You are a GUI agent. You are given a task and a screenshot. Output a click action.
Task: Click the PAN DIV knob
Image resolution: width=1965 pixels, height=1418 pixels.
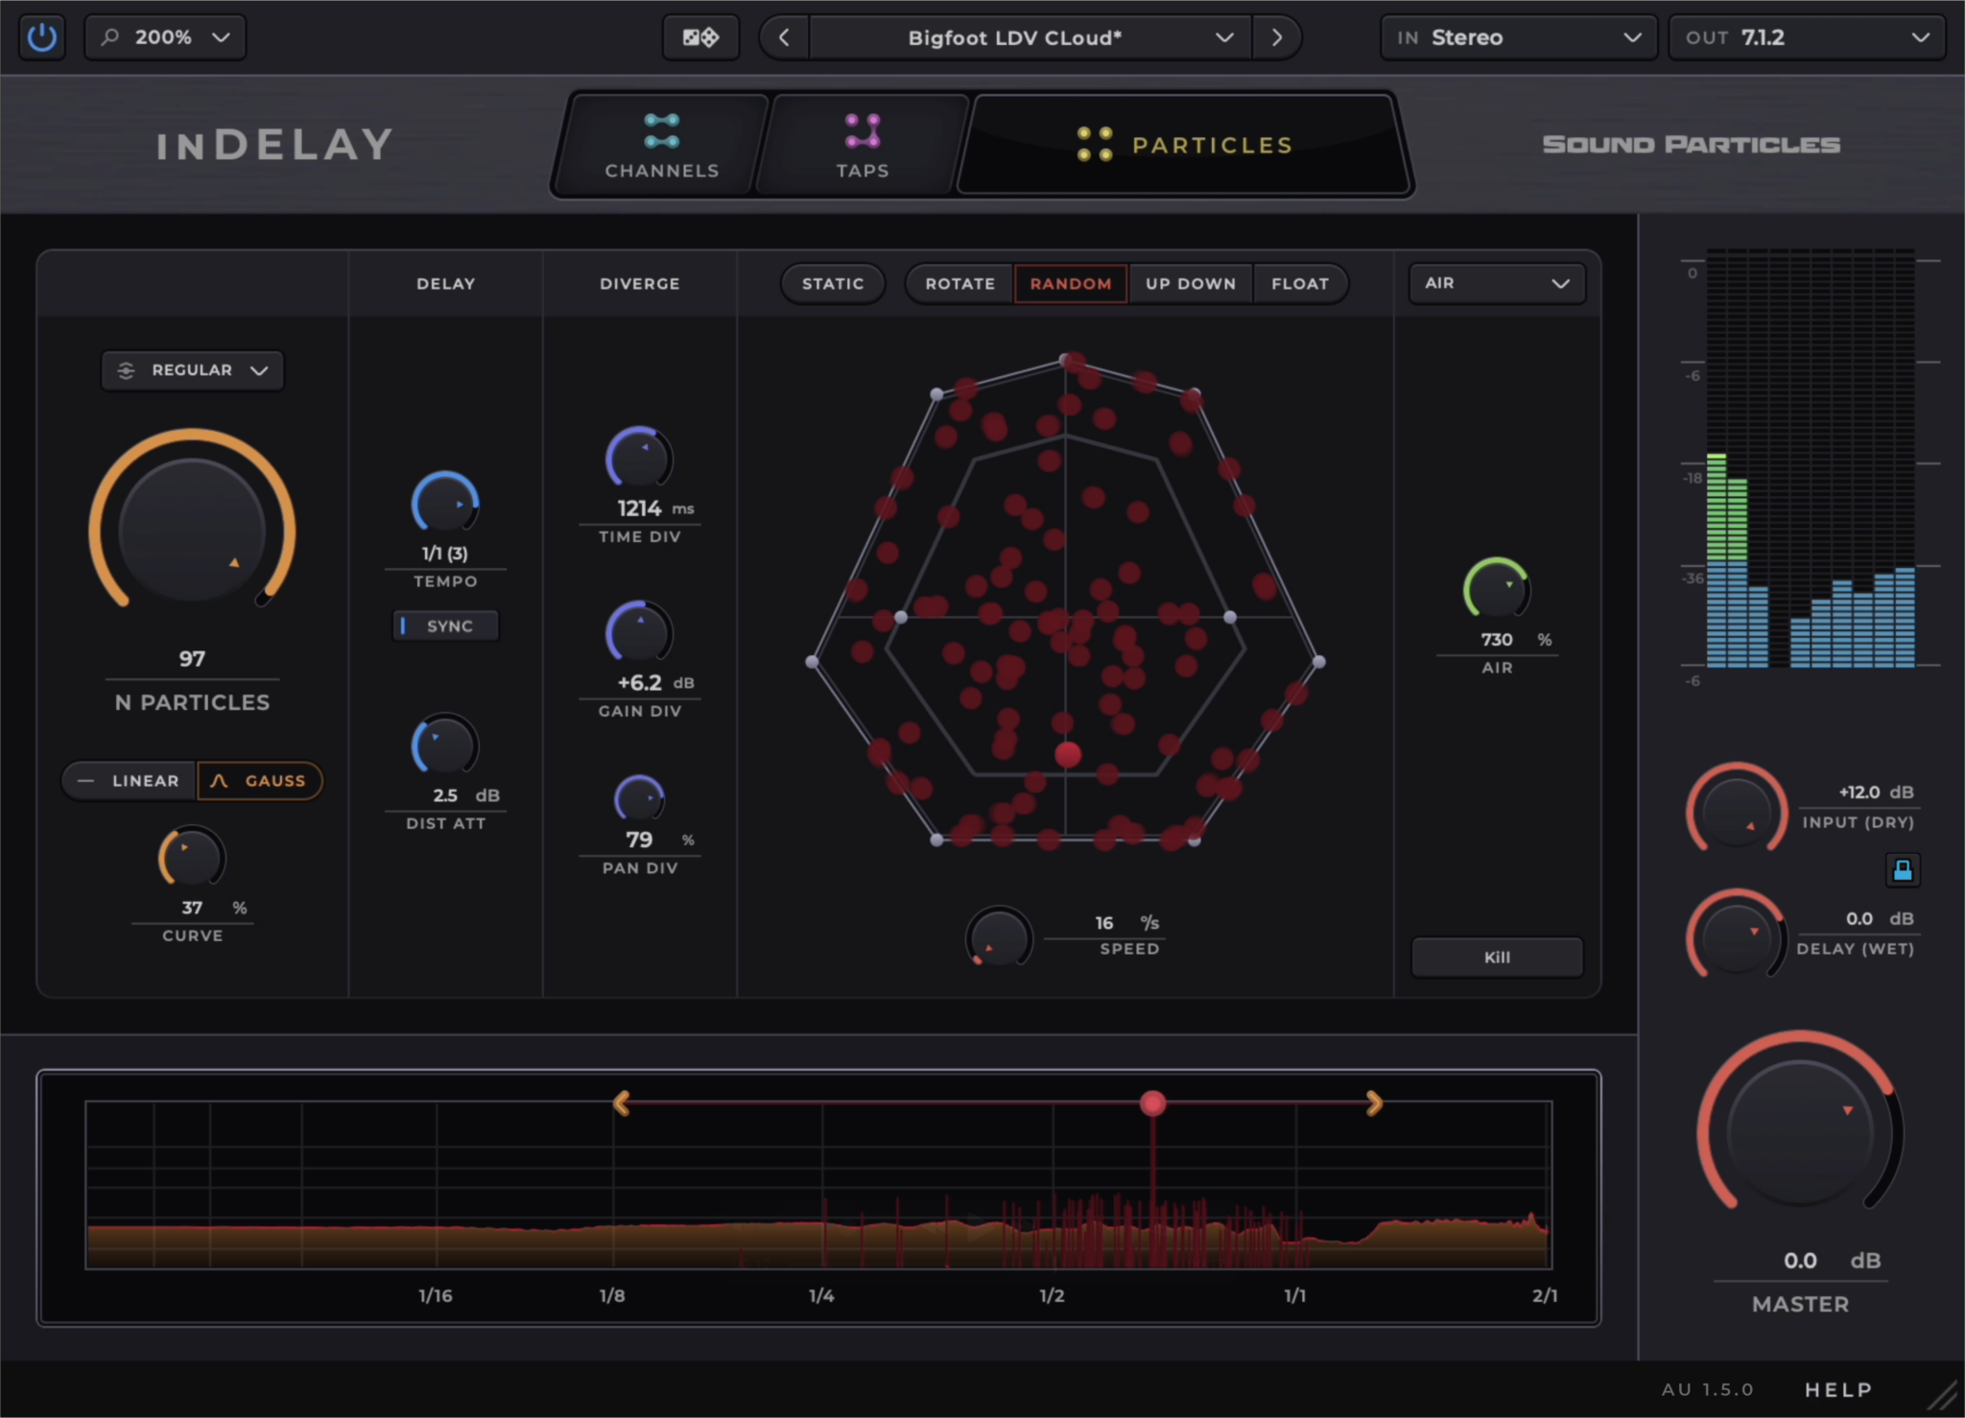(x=639, y=799)
